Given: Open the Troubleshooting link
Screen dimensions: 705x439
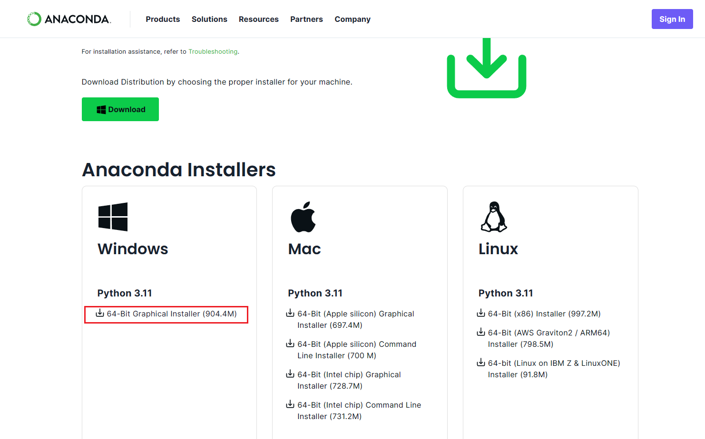Looking at the screenshot, I should pos(213,51).
